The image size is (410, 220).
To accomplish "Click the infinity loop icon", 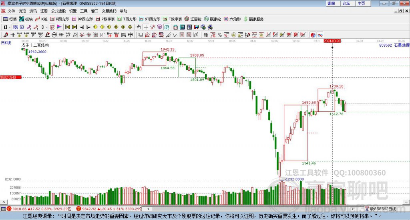I will (320, 35).
